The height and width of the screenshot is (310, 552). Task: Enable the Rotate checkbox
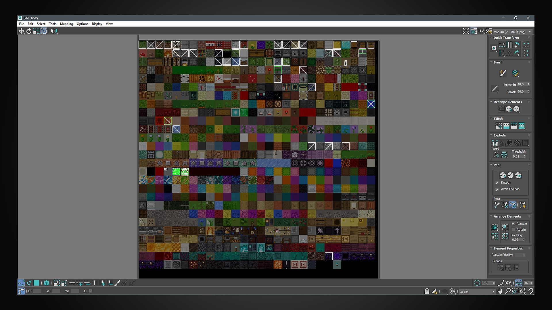tap(513, 230)
